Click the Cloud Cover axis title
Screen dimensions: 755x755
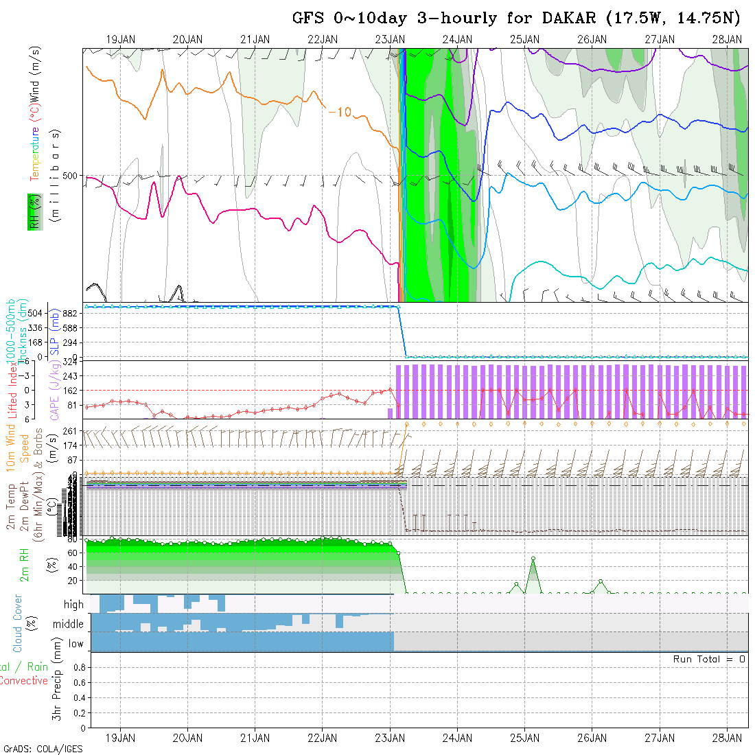coord(18,623)
